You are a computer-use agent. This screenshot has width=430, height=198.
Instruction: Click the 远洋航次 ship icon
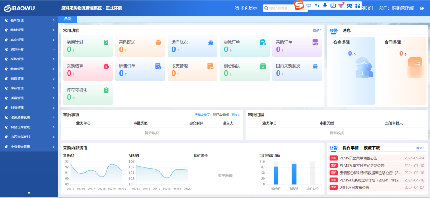coord(211,42)
